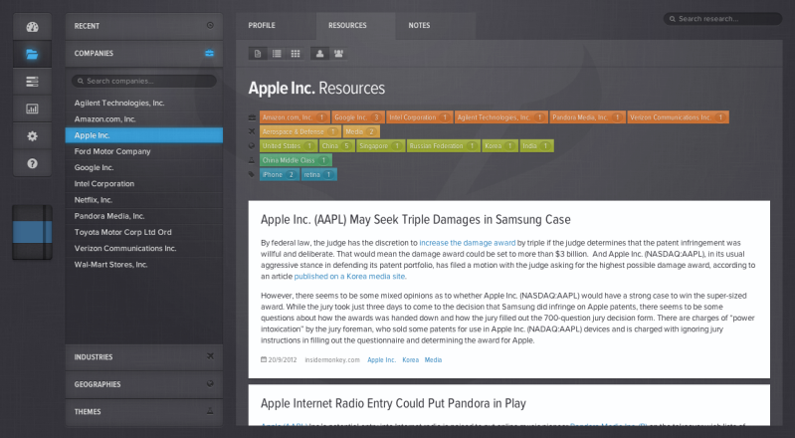Filter by retina tag
The width and height of the screenshot is (795, 438).
coord(319,174)
